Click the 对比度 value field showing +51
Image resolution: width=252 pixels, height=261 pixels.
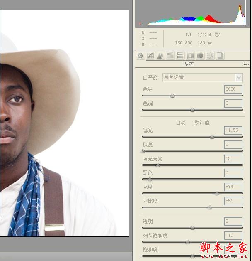click(233, 201)
